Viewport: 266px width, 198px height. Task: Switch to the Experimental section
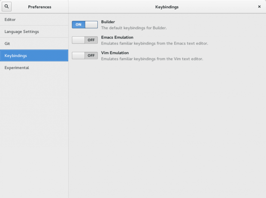(x=17, y=68)
